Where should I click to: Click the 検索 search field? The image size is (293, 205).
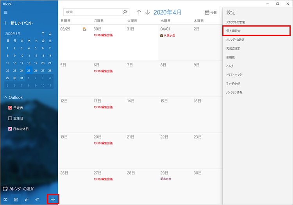pyautogui.click(x=96, y=12)
